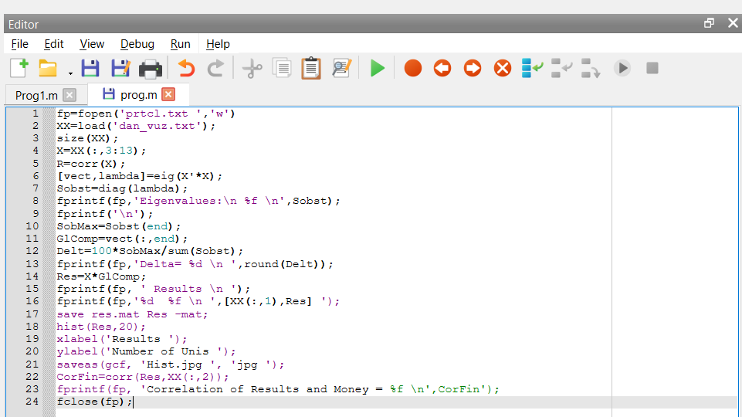
Task: Undo the last edit
Action: point(186,69)
